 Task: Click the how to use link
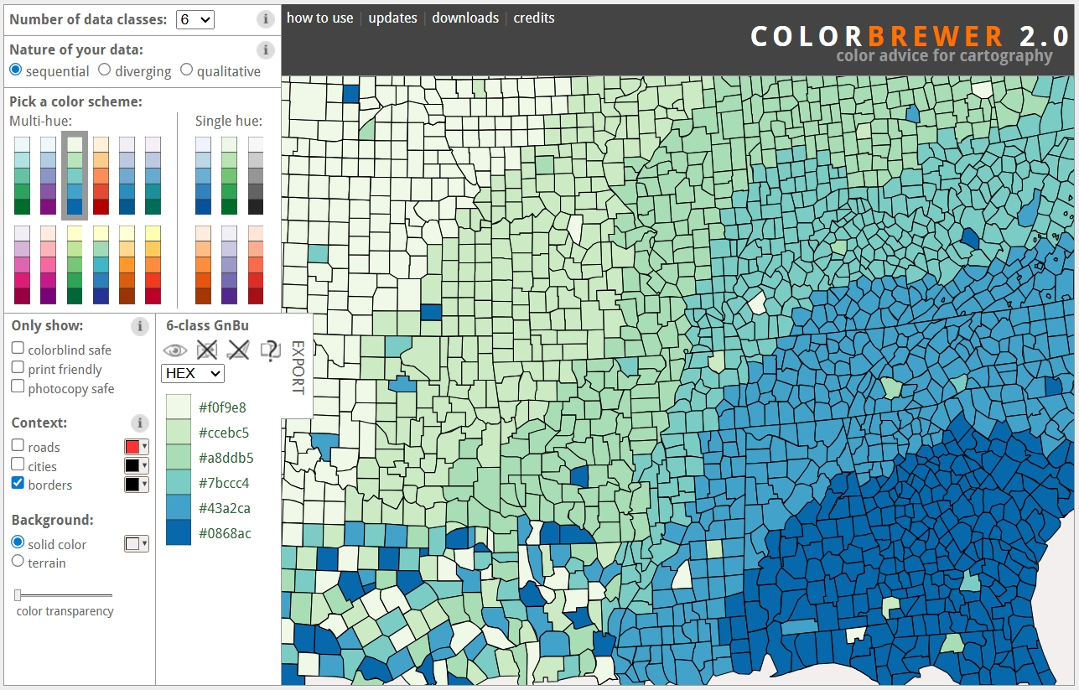(319, 18)
